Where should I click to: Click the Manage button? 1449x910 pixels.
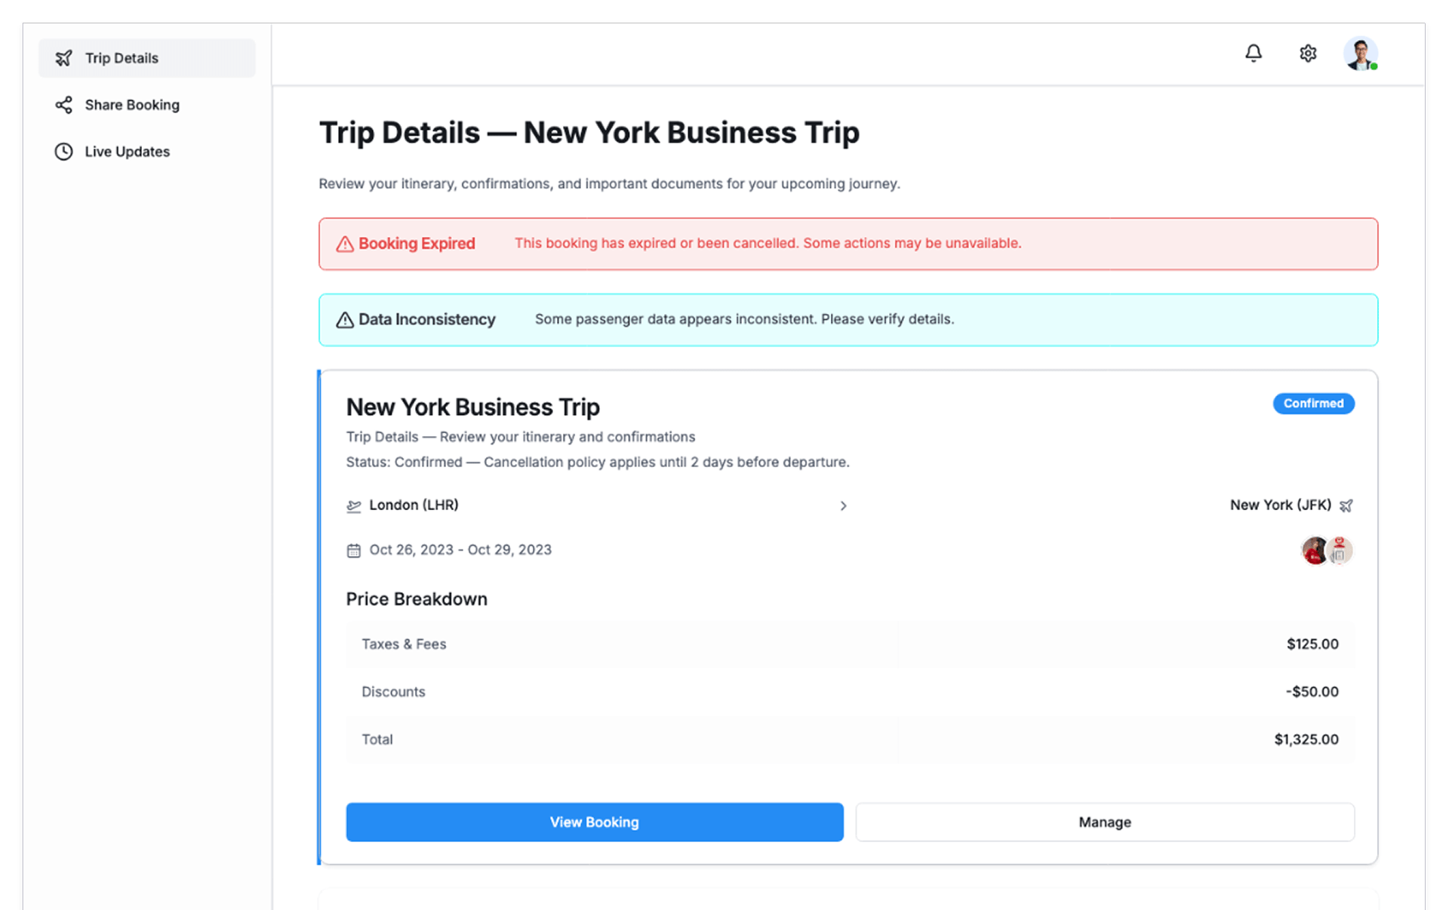click(x=1104, y=822)
